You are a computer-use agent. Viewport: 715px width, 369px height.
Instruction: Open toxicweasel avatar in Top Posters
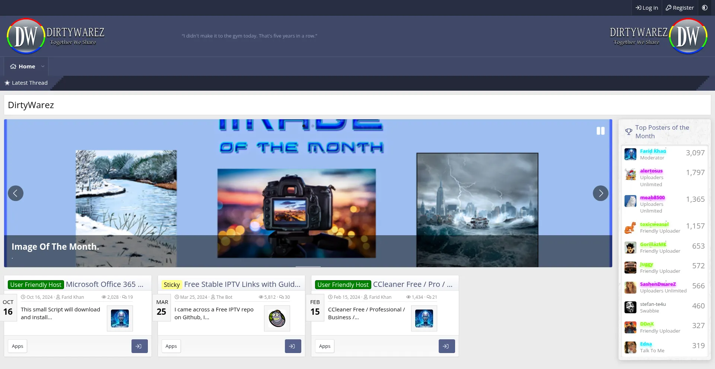coord(630,228)
